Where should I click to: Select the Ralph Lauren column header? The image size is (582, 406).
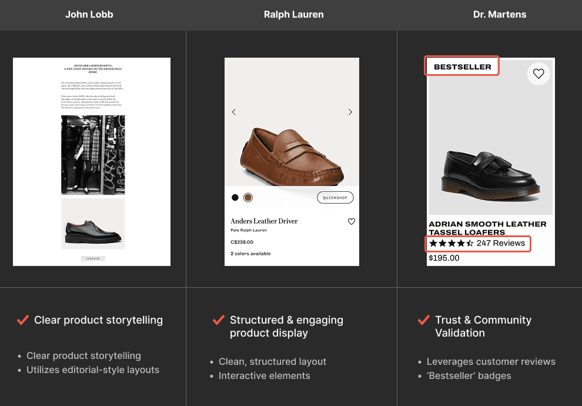pos(293,15)
